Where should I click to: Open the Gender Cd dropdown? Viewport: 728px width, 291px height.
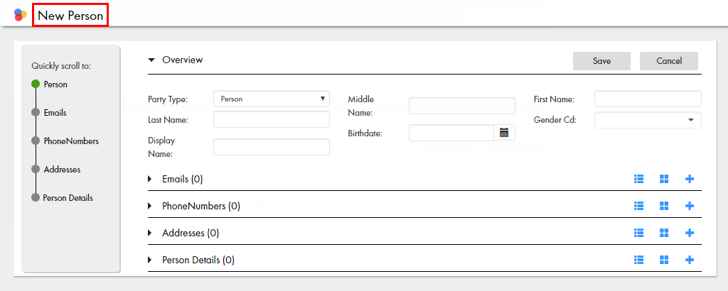click(x=648, y=120)
